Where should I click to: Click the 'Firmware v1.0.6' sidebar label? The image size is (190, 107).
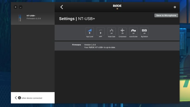34,18
